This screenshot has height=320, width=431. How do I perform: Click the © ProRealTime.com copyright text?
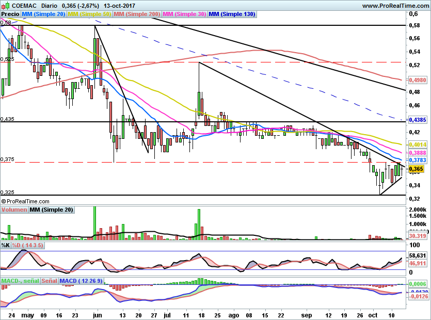pos(25,201)
